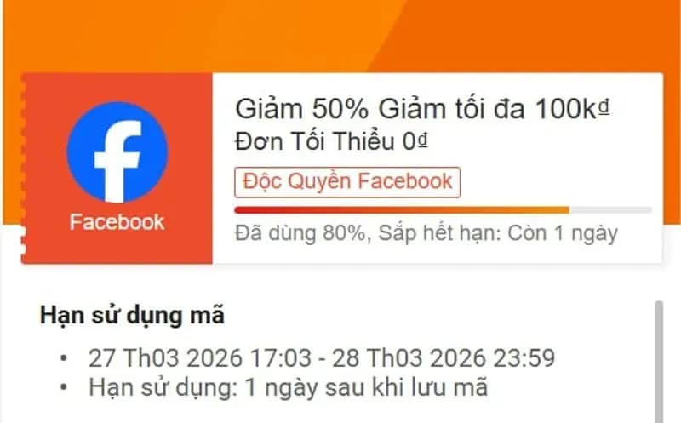Click the bullet before the date range
Viewport: 681px width, 423px height.
tap(64, 358)
